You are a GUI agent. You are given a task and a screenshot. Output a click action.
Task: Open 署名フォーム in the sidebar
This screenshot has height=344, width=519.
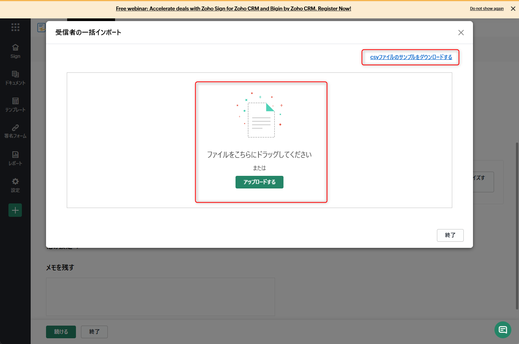coord(15,131)
